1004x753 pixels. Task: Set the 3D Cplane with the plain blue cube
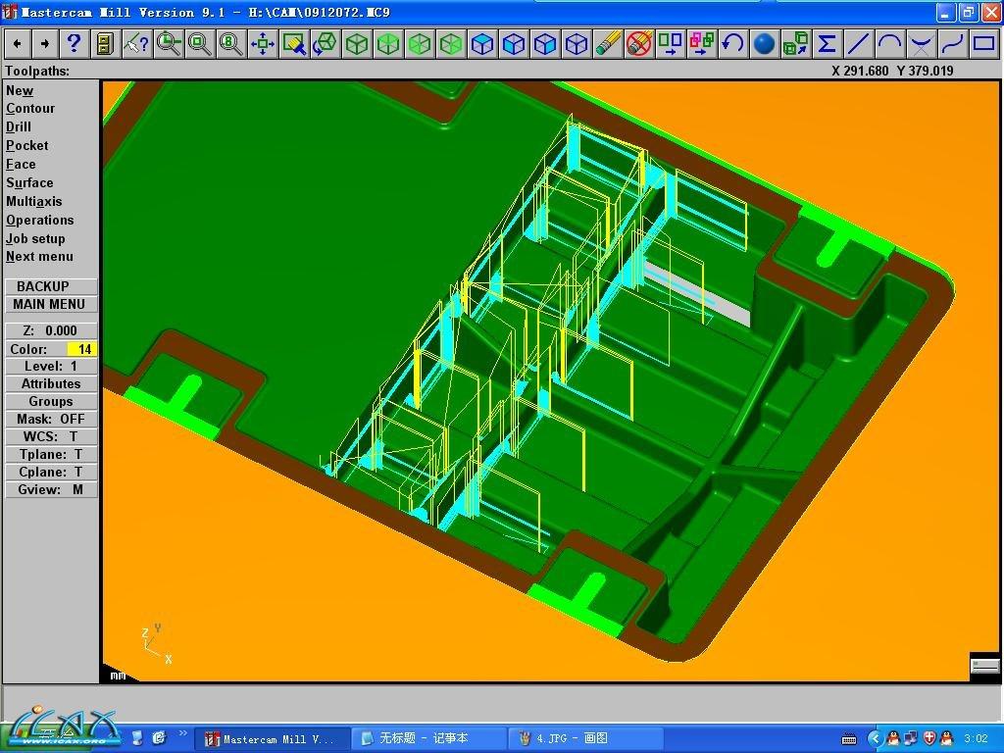pyautogui.click(x=576, y=44)
